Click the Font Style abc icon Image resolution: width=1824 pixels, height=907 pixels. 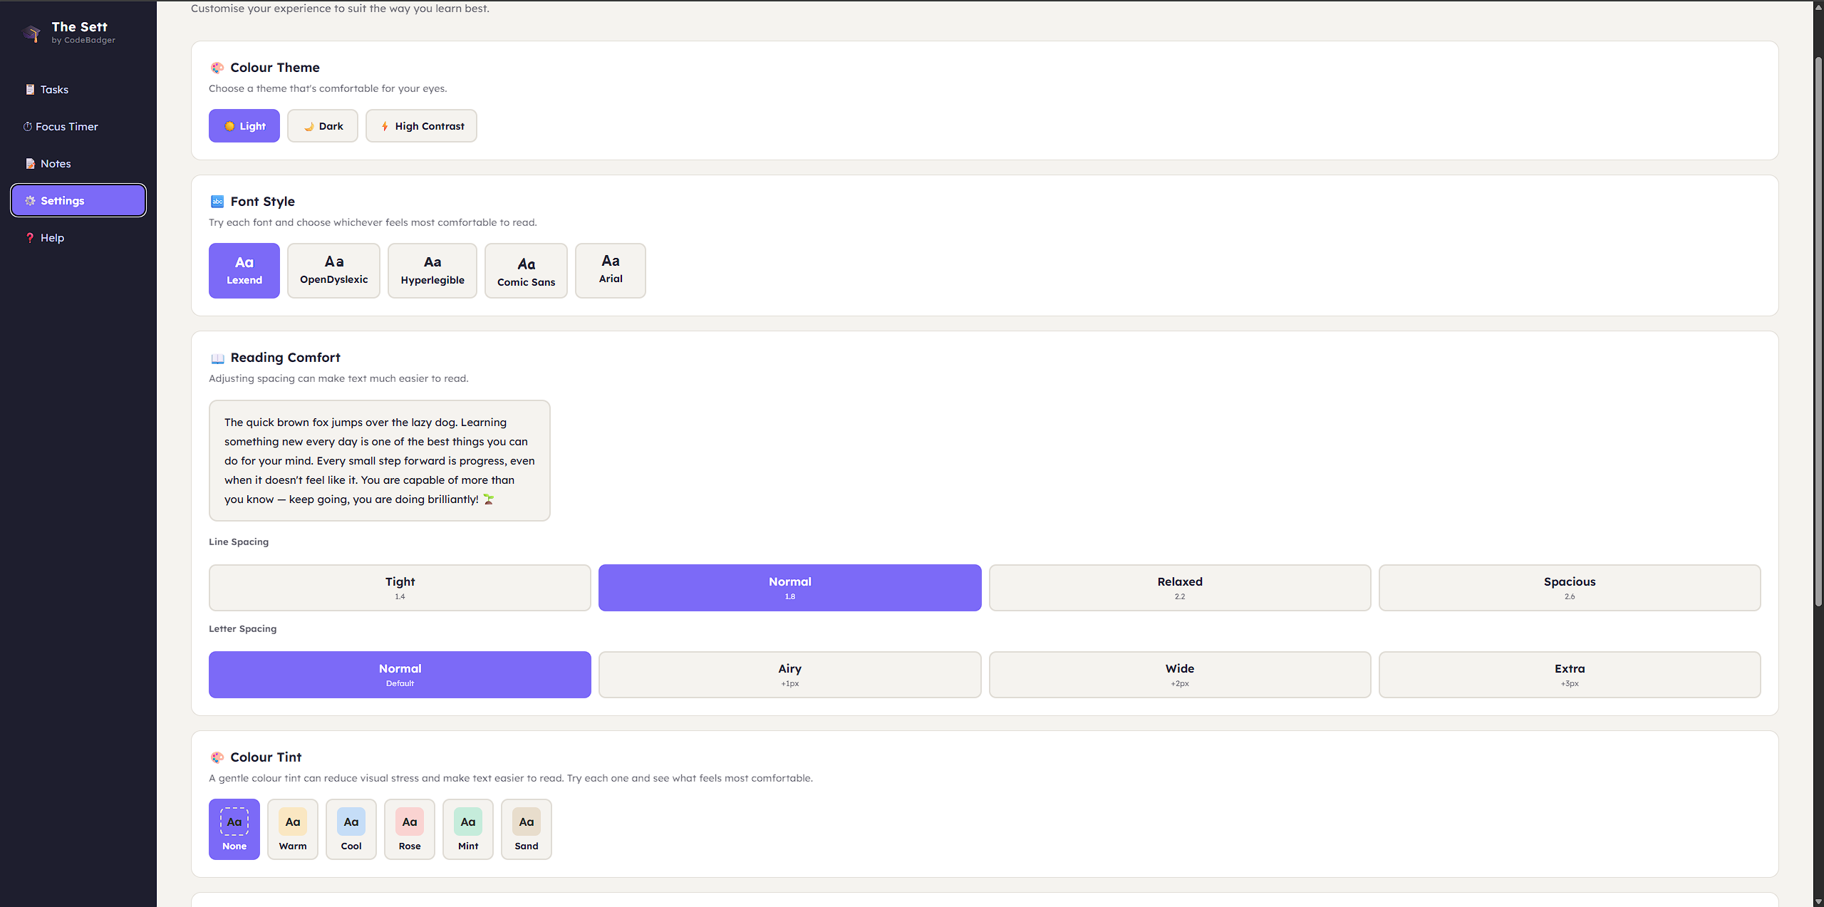(217, 202)
